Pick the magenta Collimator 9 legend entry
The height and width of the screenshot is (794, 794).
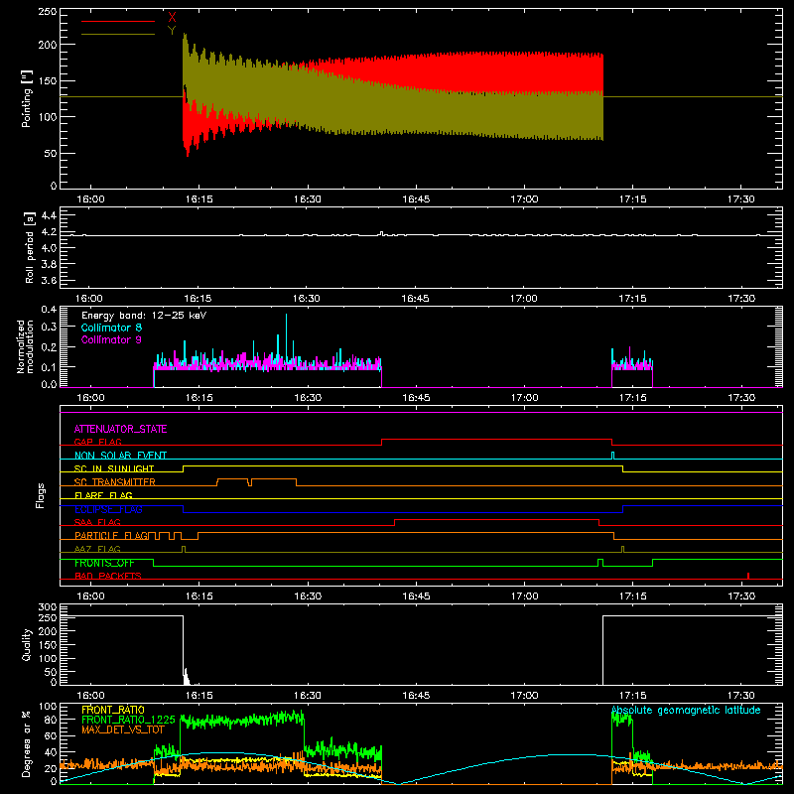[111, 339]
